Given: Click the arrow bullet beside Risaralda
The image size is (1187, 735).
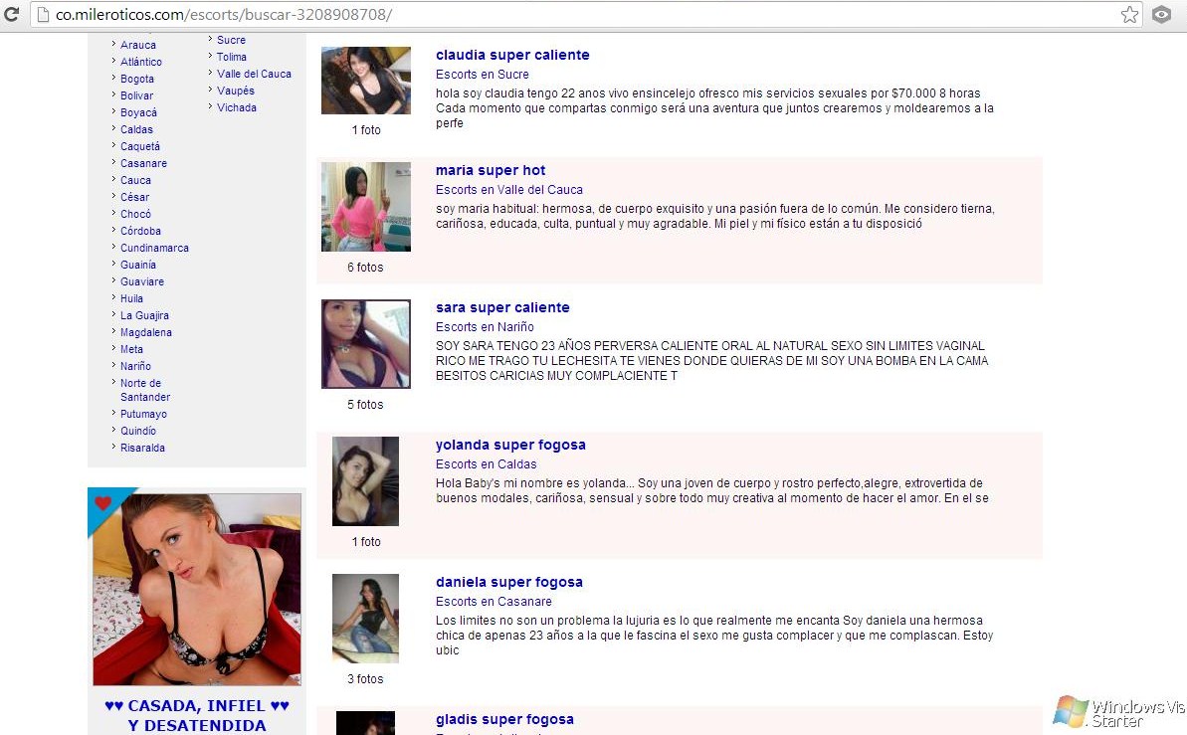Looking at the screenshot, I should pos(113,448).
